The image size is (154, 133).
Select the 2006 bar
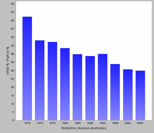point(140,95)
